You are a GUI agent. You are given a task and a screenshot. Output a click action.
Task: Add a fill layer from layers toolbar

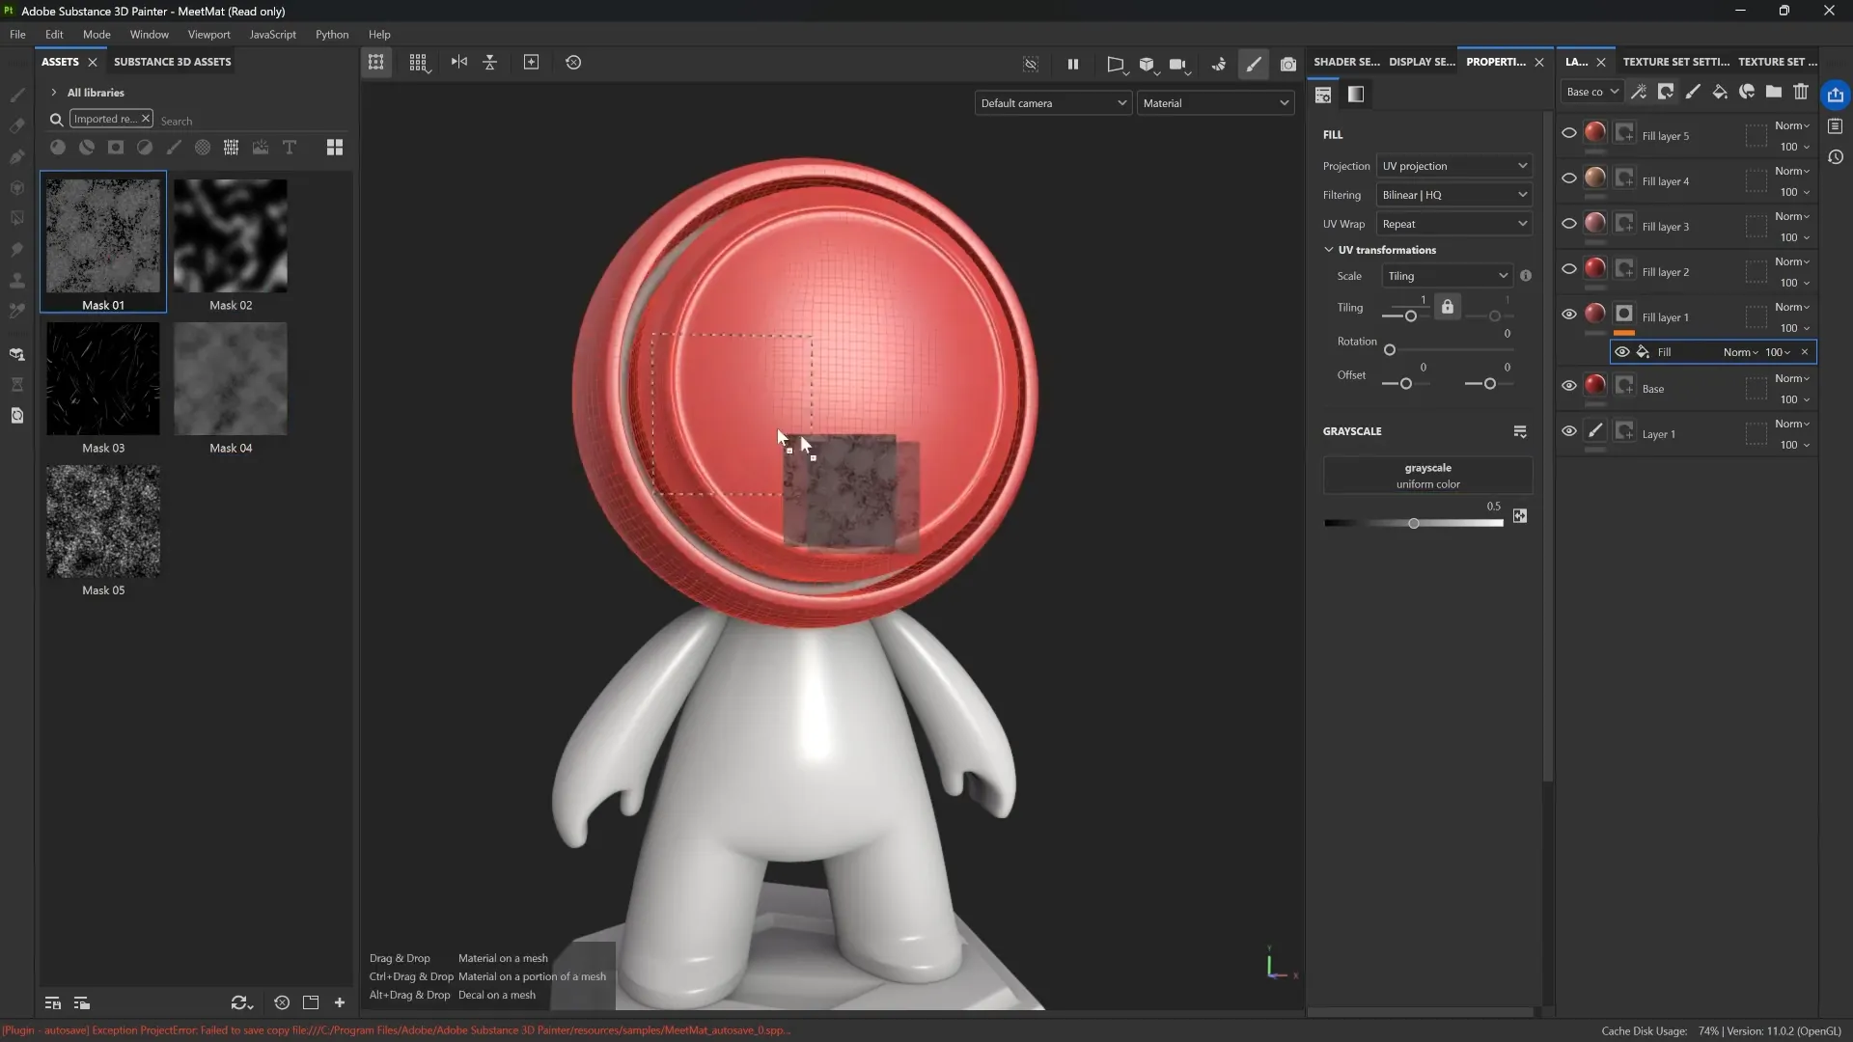[1720, 92]
